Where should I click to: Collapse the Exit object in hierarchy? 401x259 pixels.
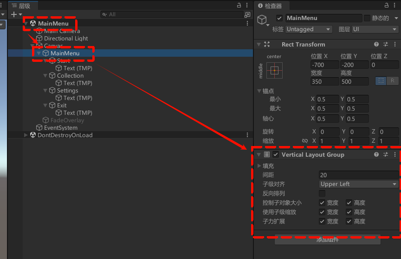coord(45,105)
